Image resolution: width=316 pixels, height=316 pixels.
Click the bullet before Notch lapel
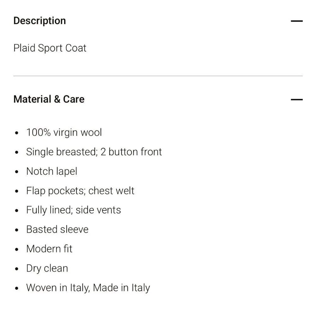(x=16, y=172)
